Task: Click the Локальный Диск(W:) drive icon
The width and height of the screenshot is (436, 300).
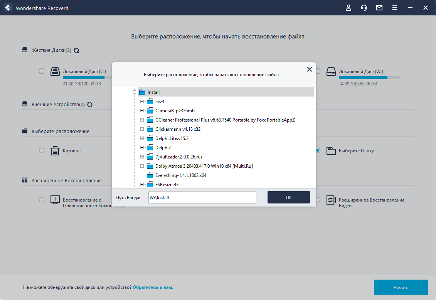Action: [331, 71]
